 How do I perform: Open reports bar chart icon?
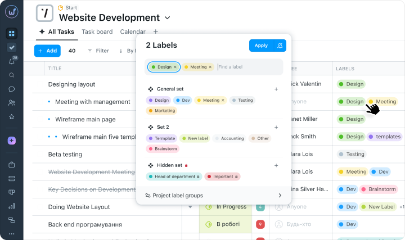[12, 206]
